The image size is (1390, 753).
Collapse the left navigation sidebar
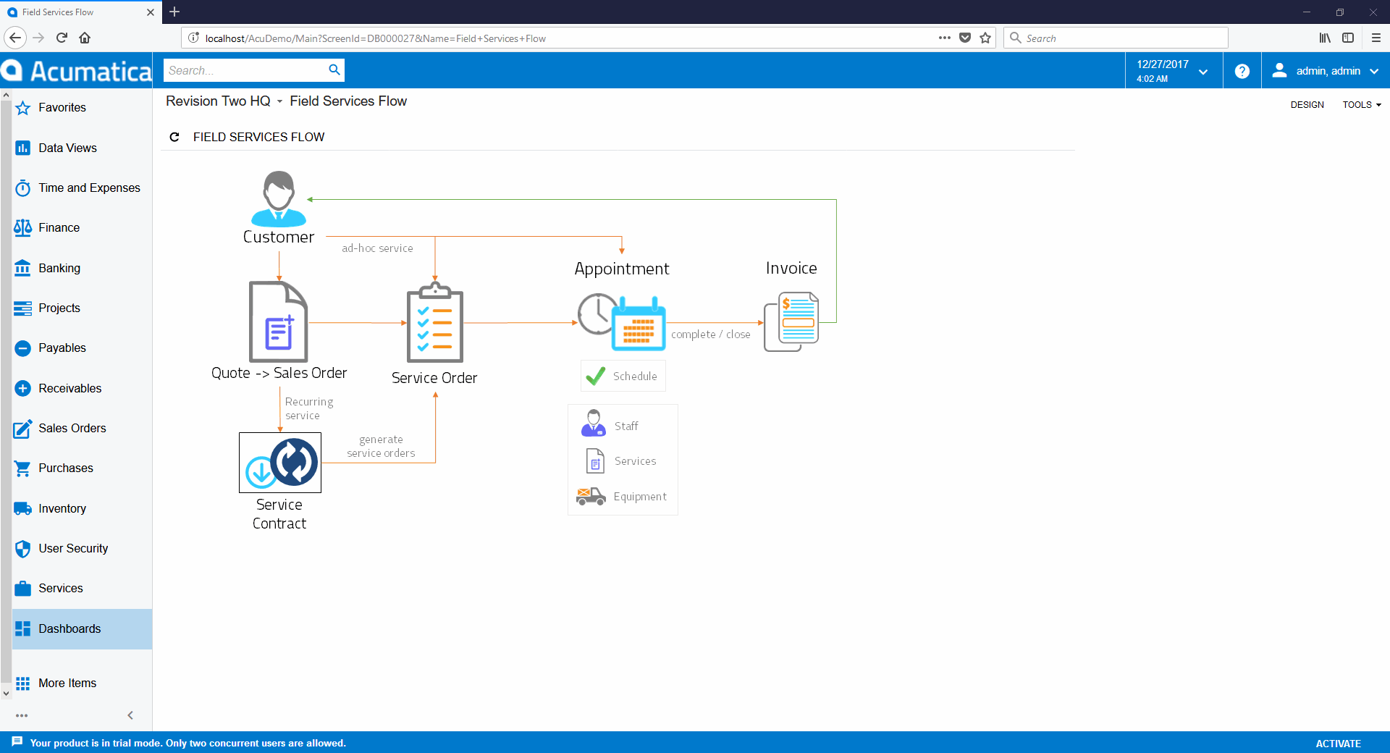point(130,715)
